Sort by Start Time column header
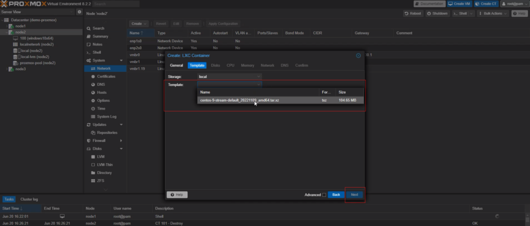 click(21, 208)
